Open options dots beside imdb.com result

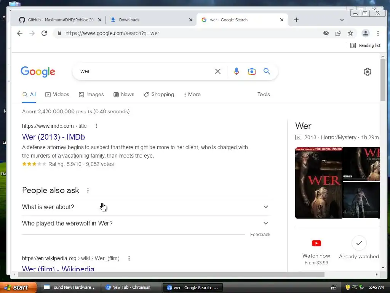pos(96,126)
